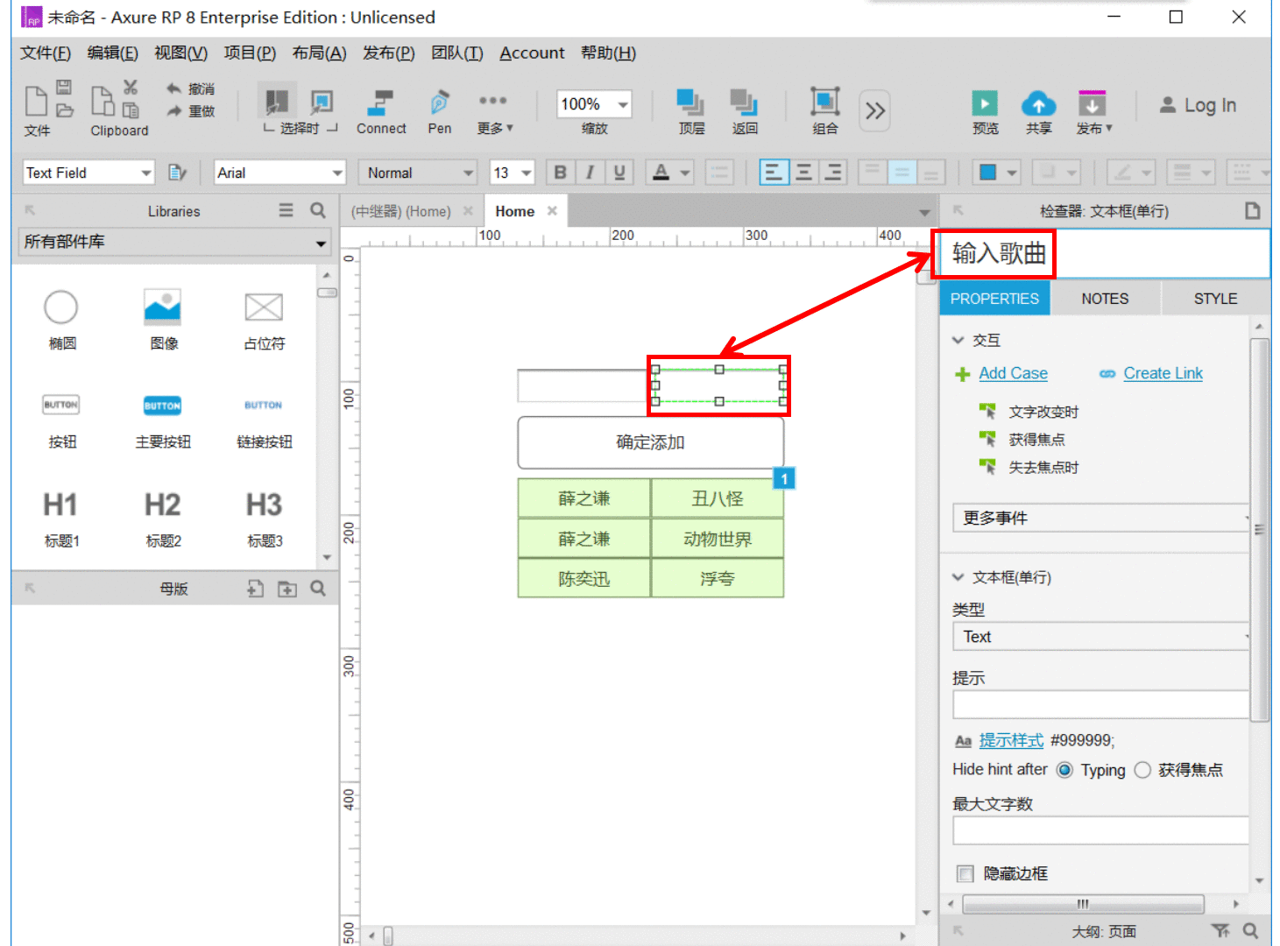This screenshot has width=1280, height=946.
Task: Close the Home page tab
Action: point(552,210)
